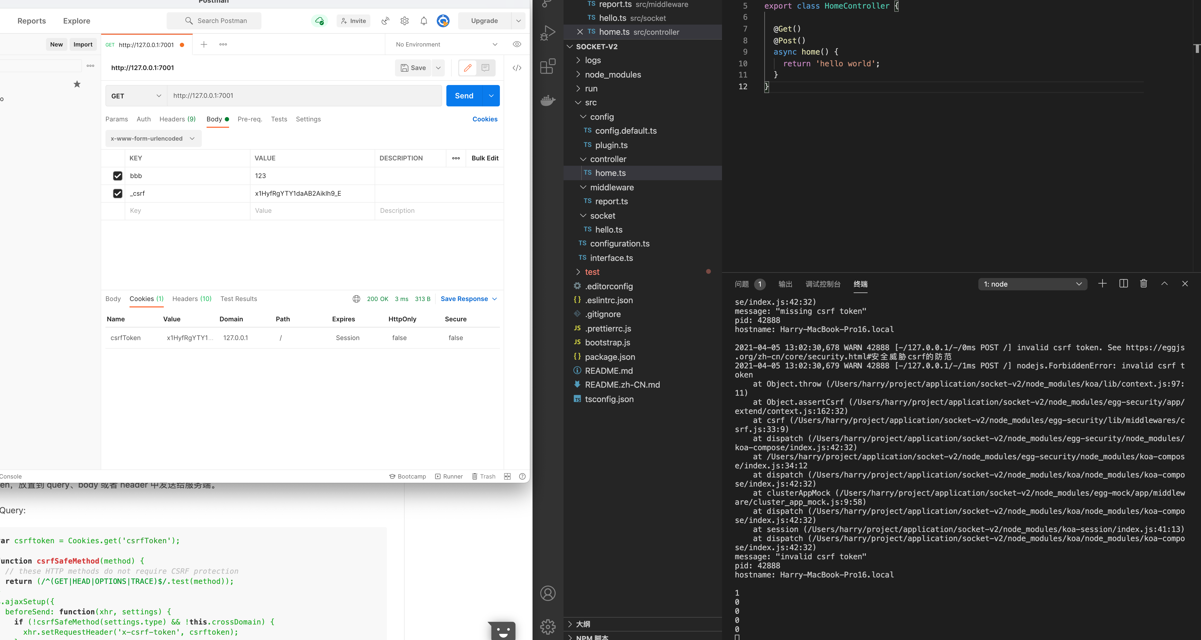Open Postman notifications bell
This screenshot has height=640, width=1201.
pos(423,21)
